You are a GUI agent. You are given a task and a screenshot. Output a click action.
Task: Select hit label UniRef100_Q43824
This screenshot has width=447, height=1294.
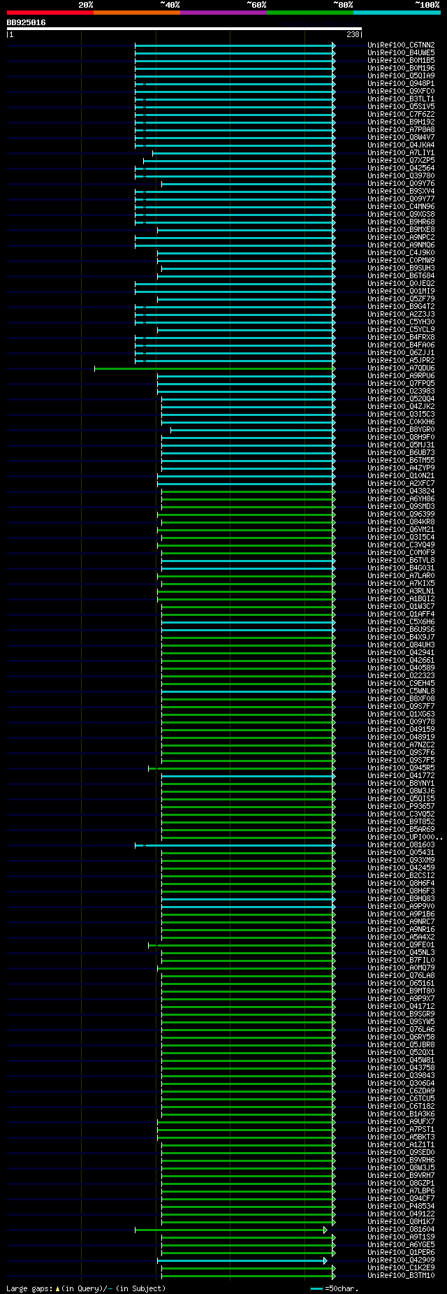(x=401, y=491)
